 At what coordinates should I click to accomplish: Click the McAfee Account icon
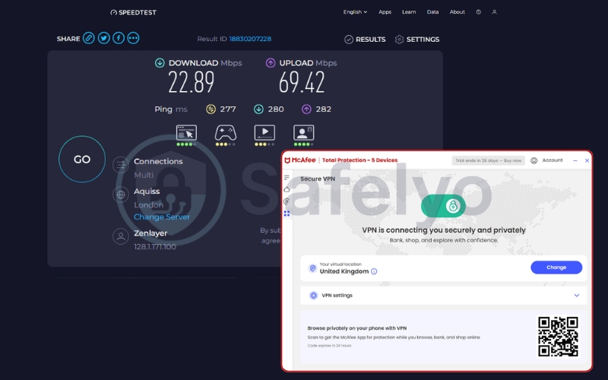pyautogui.click(x=534, y=160)
